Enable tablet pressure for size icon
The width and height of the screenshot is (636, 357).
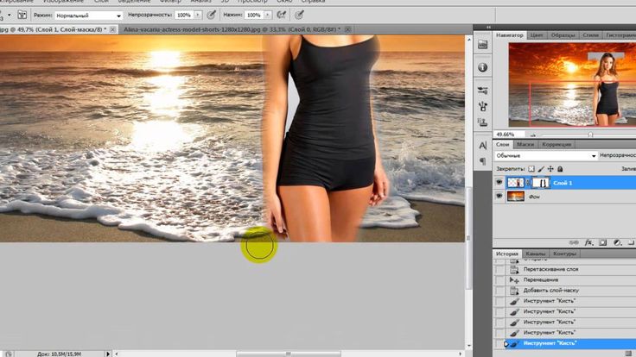pyautogui.click(x=299, y=15)
